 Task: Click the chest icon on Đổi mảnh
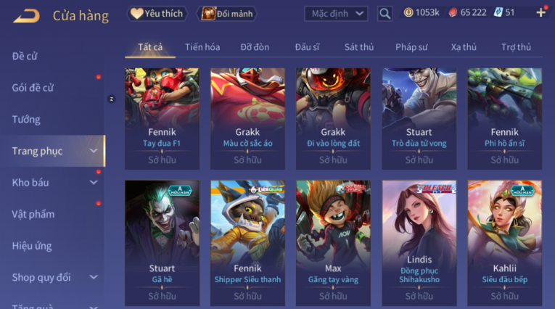[x=208, y=14]
